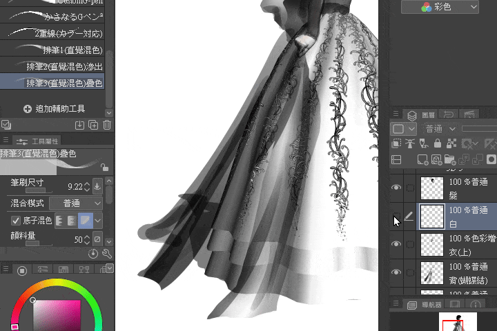
Task: Switch to the 圖層 layers tab
Action: 420,115
